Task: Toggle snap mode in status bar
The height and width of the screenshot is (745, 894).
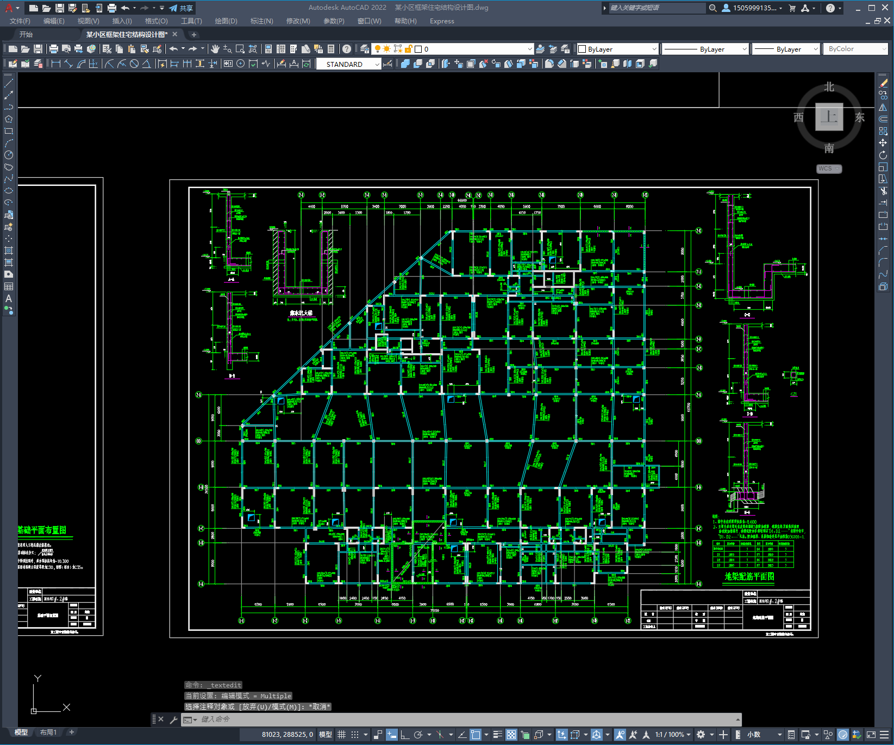Action: (x=355, y=735)
